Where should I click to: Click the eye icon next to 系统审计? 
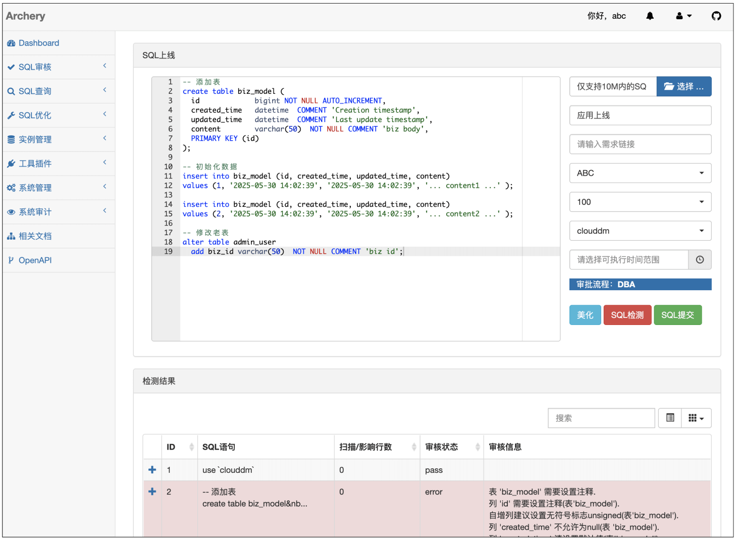11,212
